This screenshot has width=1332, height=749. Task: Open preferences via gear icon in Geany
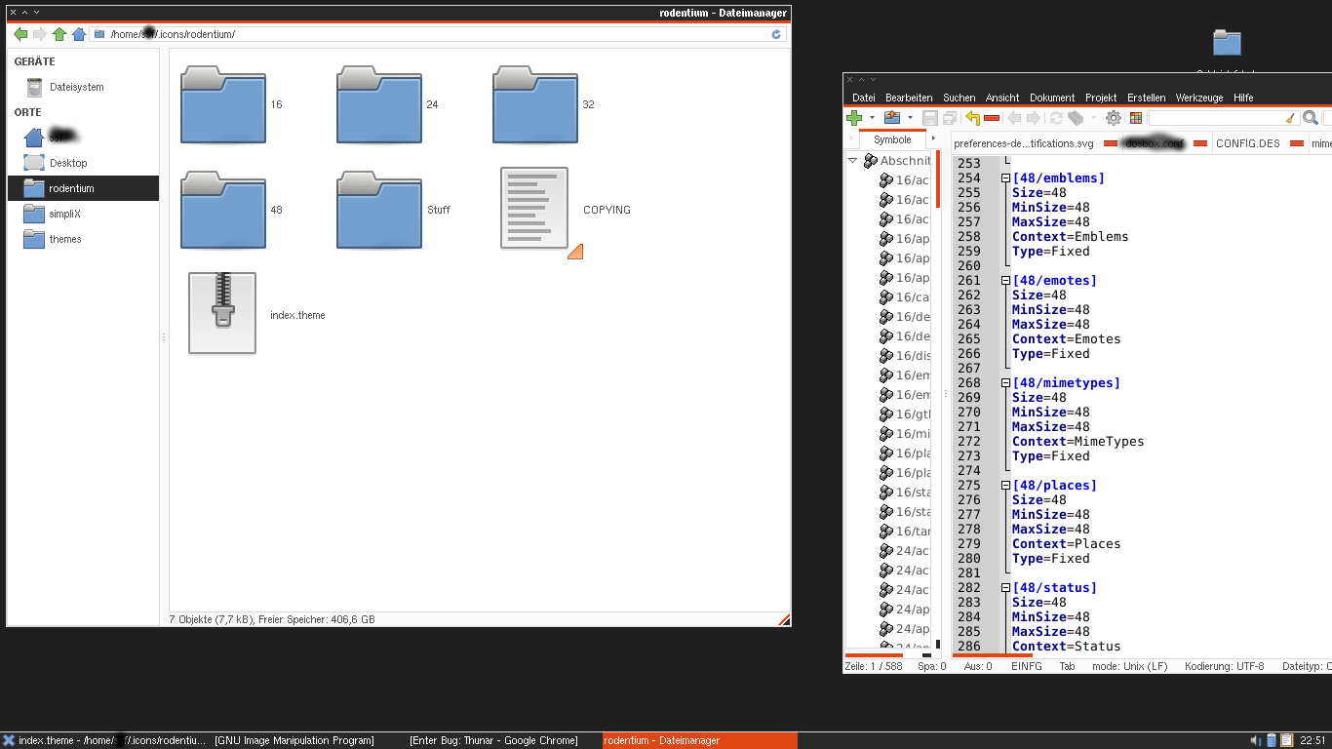point(1114,118)
